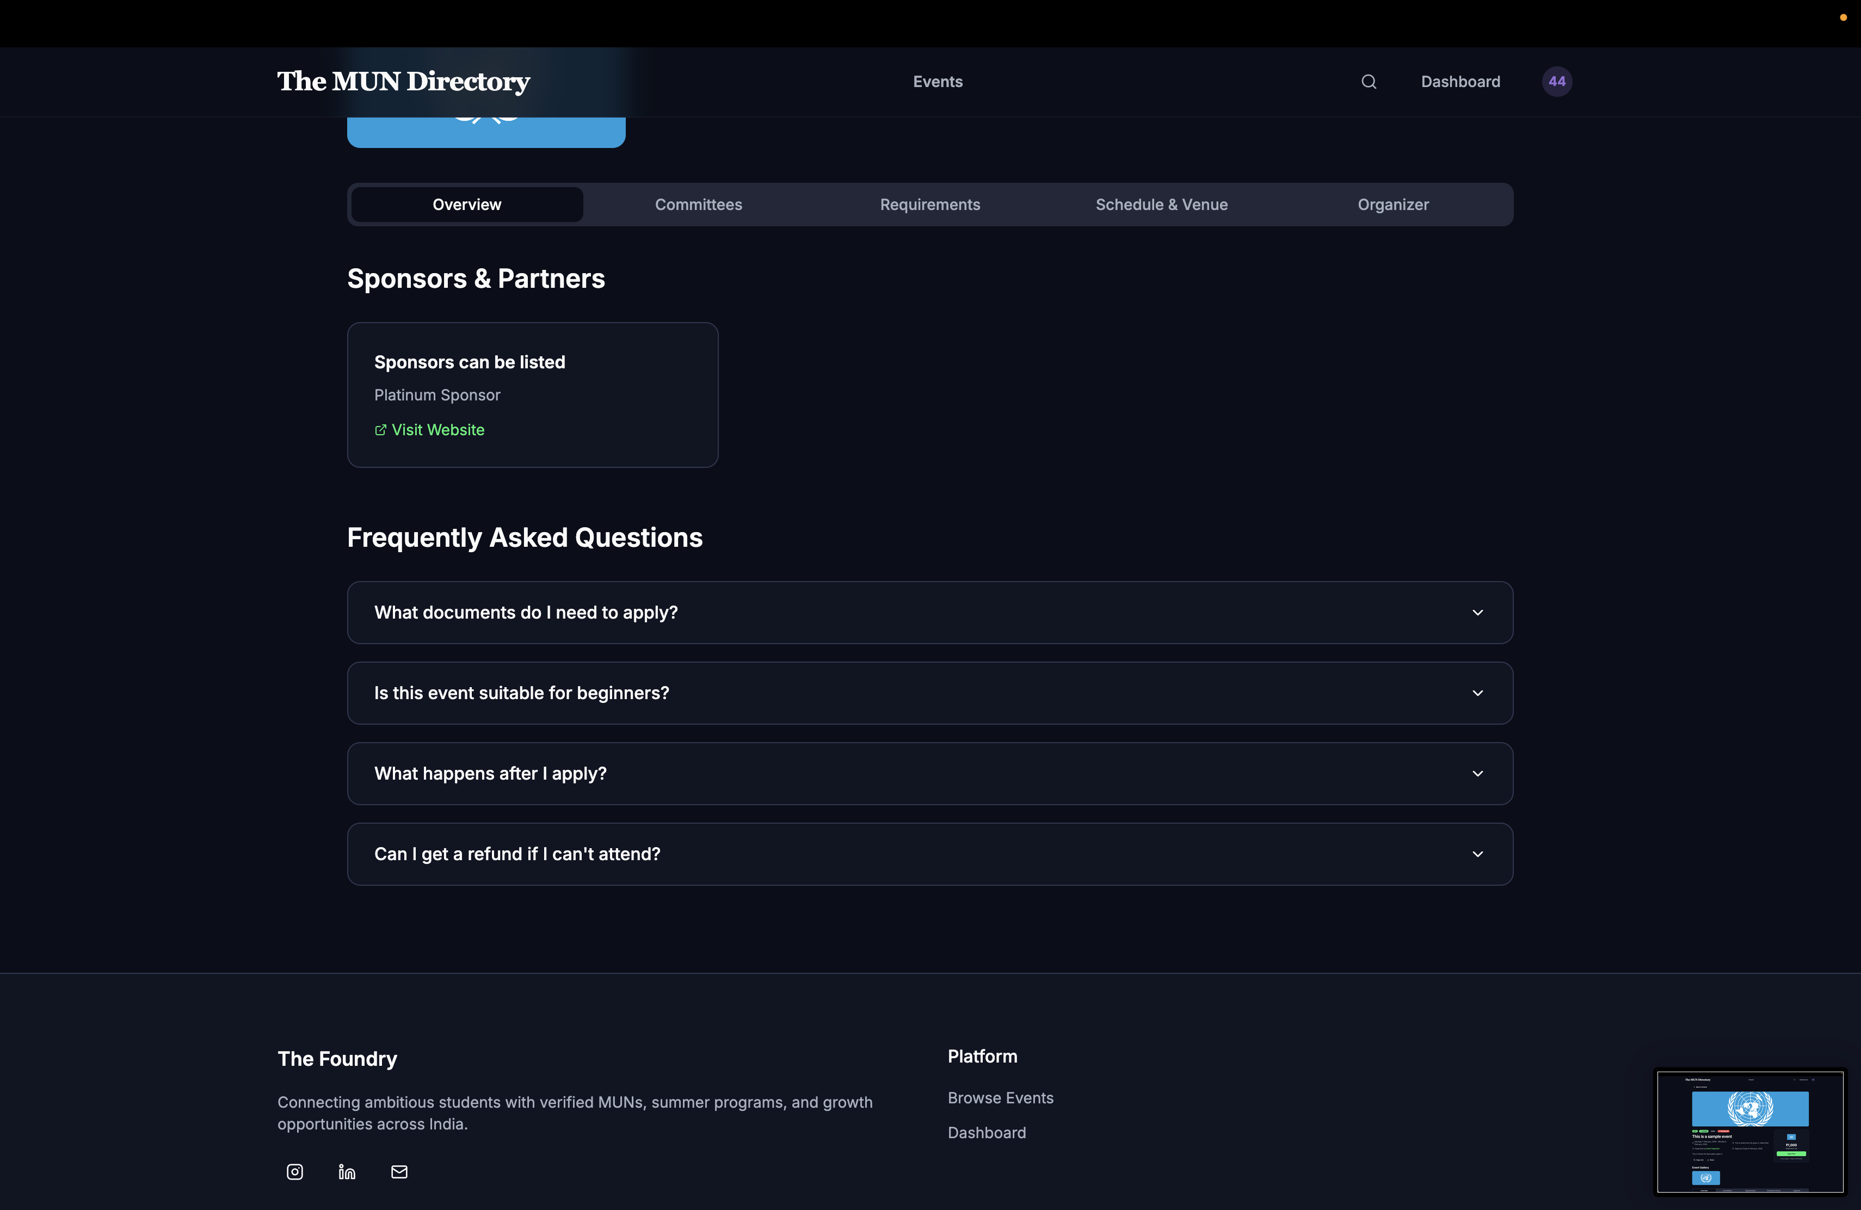Click the page preview minimap thumbnail
1861x1210 pixels.
click(x=1749, y=1131)
